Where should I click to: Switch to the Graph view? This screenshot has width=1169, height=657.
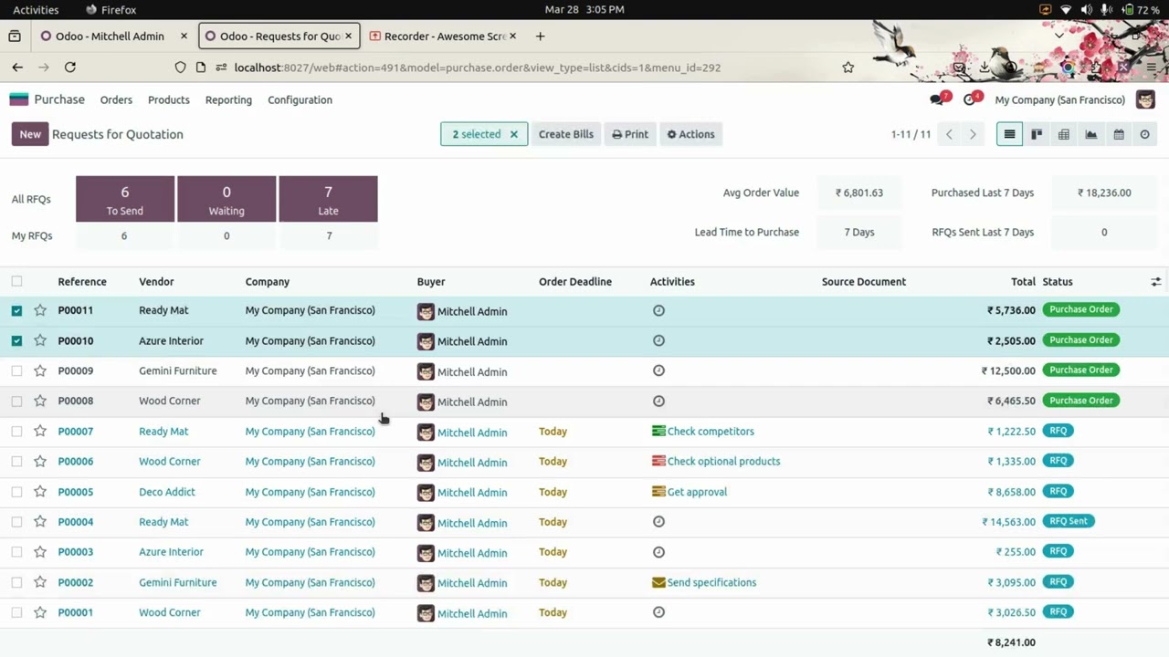point(1091,134)
